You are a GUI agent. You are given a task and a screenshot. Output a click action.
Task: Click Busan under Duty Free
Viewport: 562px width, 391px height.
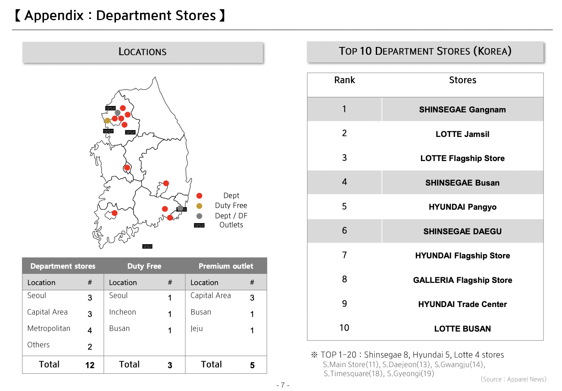click(119, 329)
